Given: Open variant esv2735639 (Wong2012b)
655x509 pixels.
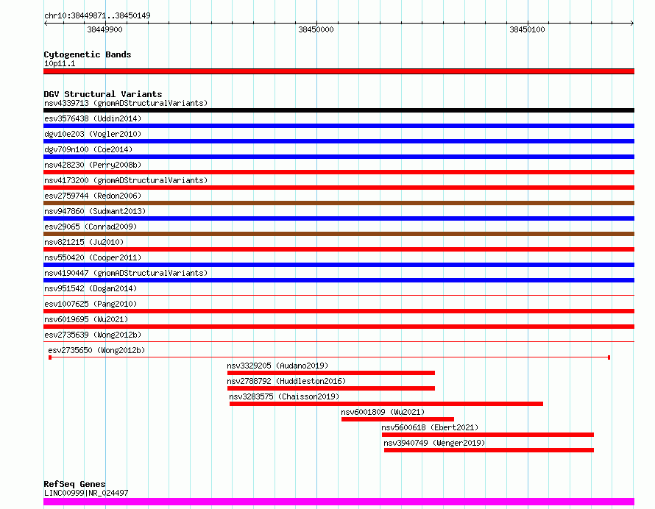Looking at the screenshot, I should coord(93,335).
